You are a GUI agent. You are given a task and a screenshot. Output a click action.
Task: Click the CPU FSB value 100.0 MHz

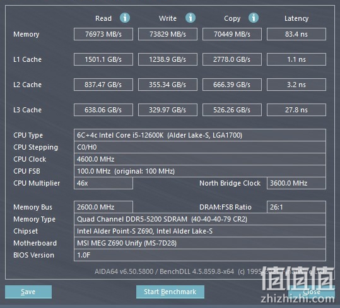(200, 171)
